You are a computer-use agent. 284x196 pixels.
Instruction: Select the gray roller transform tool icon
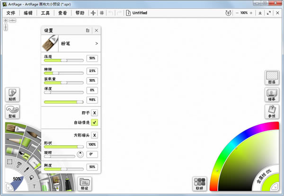(x=19, y=165)
